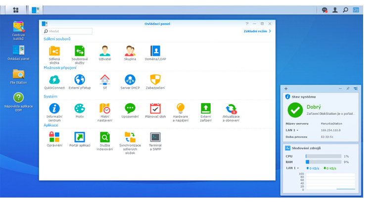Click the network usage graph
Viewport: 376px width, 203px height.
(330, 182)
